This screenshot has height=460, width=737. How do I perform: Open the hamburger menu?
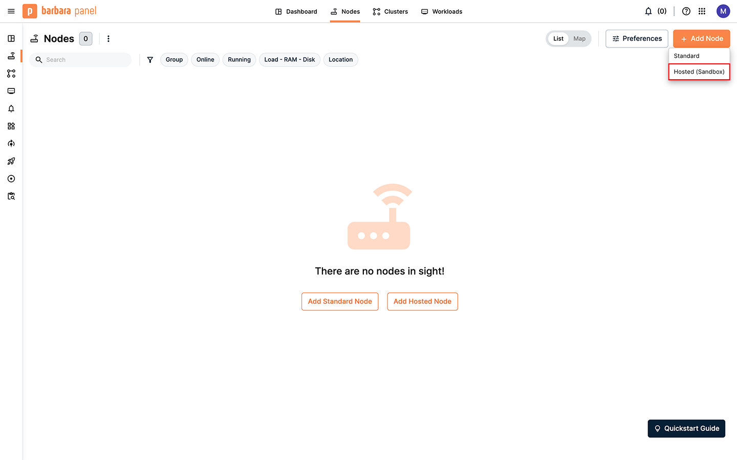[x=11, y=11]
